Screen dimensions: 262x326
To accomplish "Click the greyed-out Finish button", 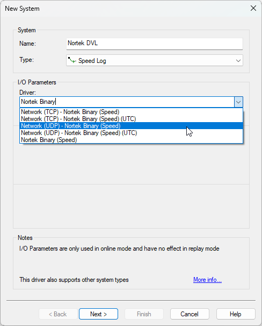I will coord(144,314).
